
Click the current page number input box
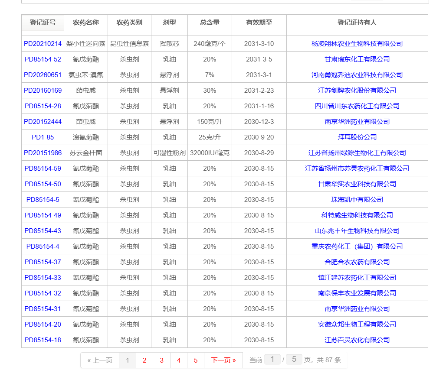(x=272, y=360)
